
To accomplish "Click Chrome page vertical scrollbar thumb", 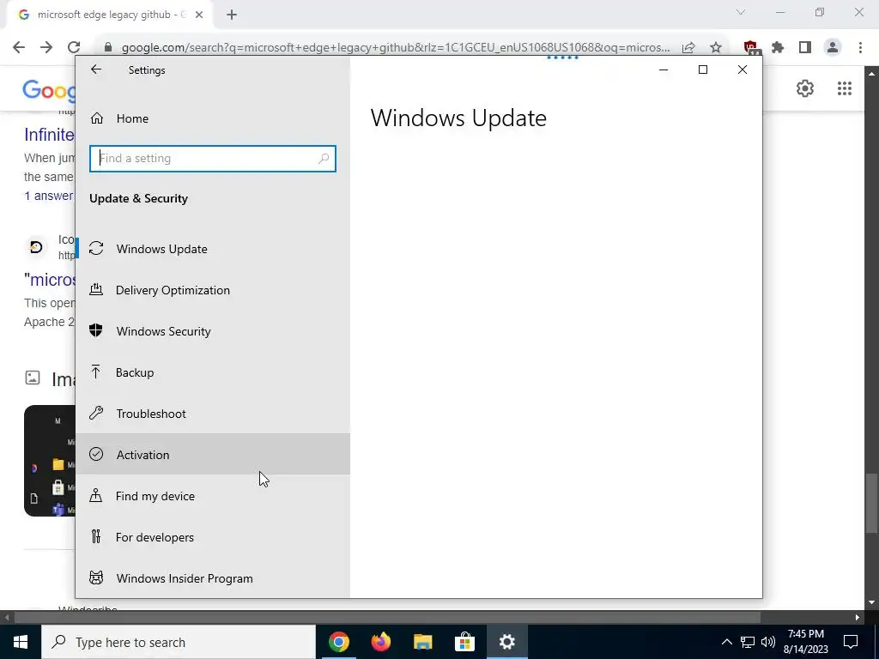I will point(872,503).
